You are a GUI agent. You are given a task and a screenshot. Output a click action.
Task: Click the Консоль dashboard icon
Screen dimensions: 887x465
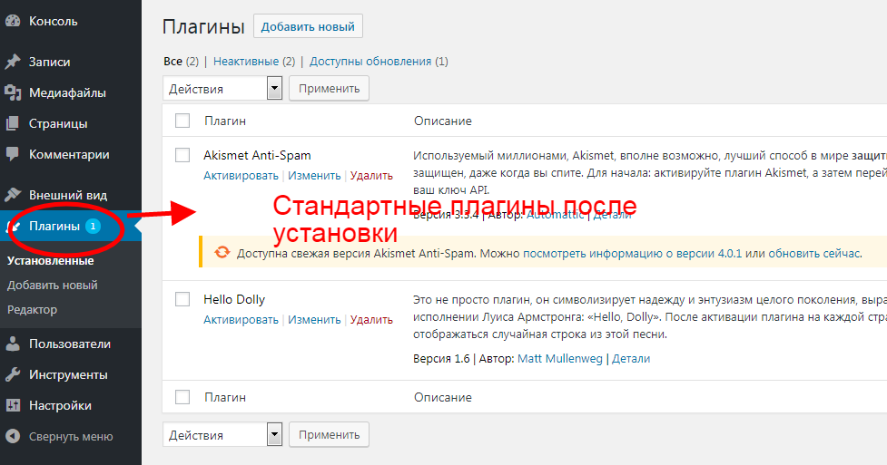coord(13,21)
